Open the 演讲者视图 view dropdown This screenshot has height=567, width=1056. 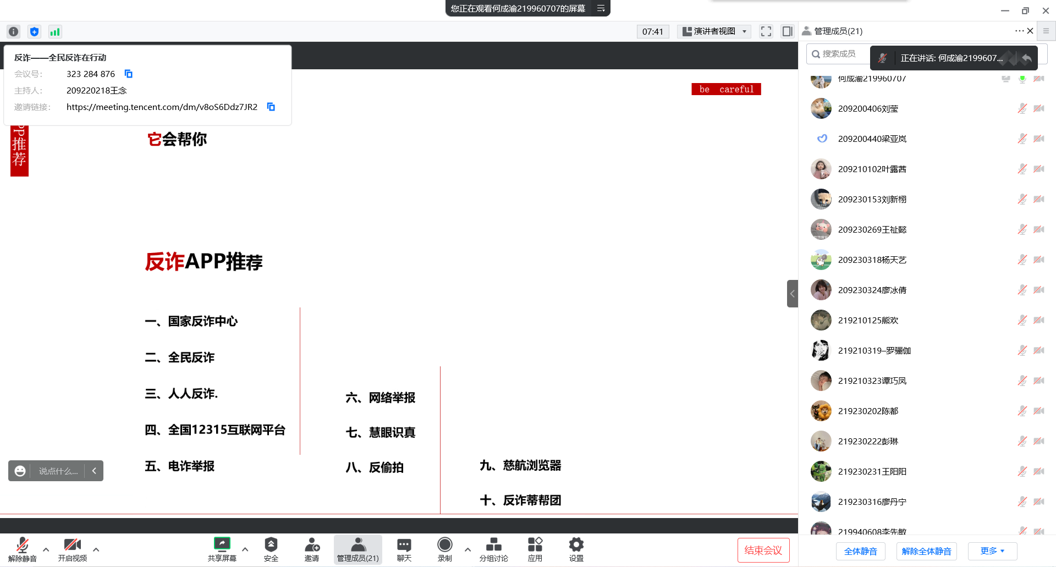tap(714, 31)
